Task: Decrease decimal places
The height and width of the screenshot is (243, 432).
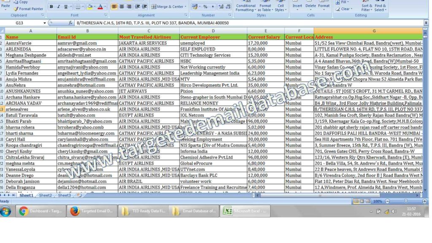Action: pos(228,7)
